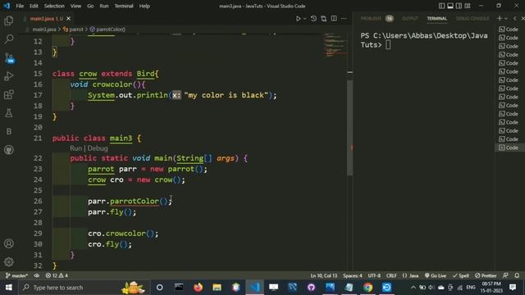Open the Manage gear icon
525x295 pixels.
tap(9, 262)
